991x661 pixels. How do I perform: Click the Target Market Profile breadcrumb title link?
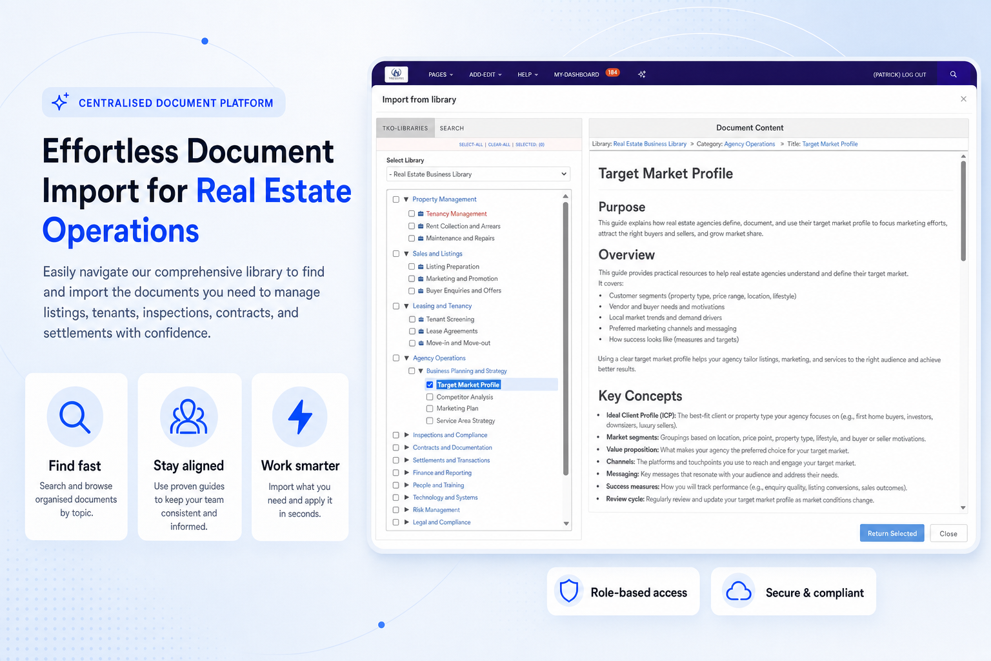click(x=830, y=144)
